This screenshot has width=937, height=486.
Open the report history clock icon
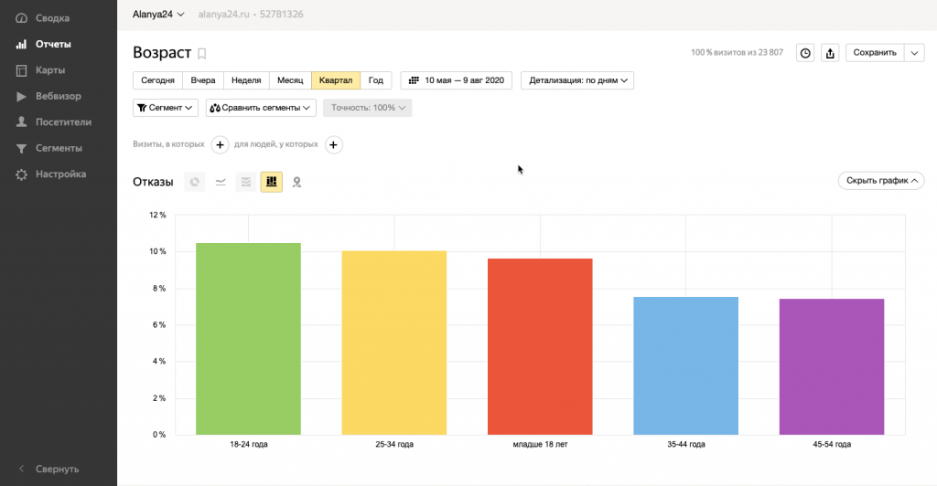(x=805, y=53)
